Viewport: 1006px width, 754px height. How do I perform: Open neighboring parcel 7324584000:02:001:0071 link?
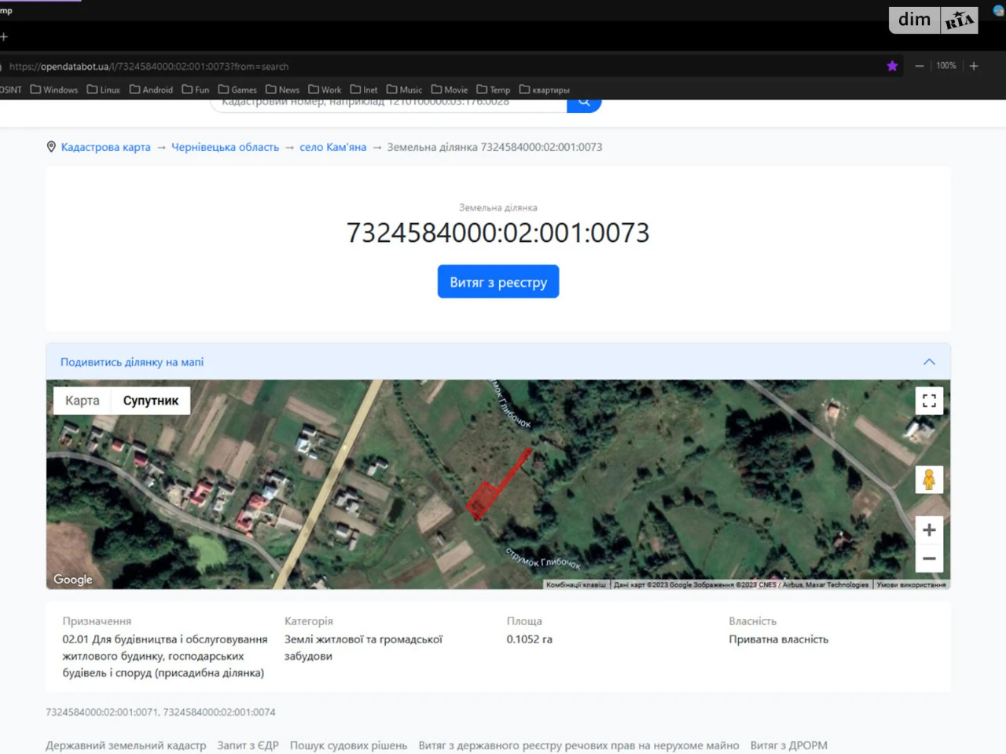click(101, 712)
